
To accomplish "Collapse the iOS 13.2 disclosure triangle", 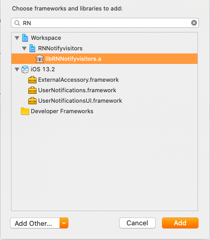I will 17,69.
